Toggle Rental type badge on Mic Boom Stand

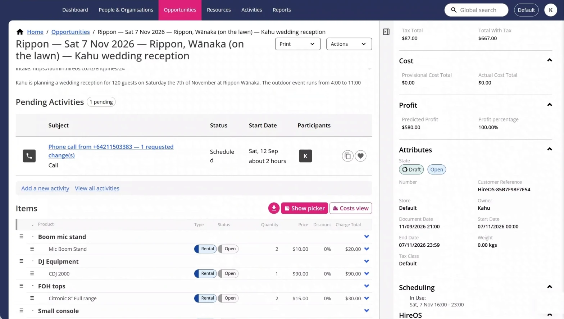205,249
